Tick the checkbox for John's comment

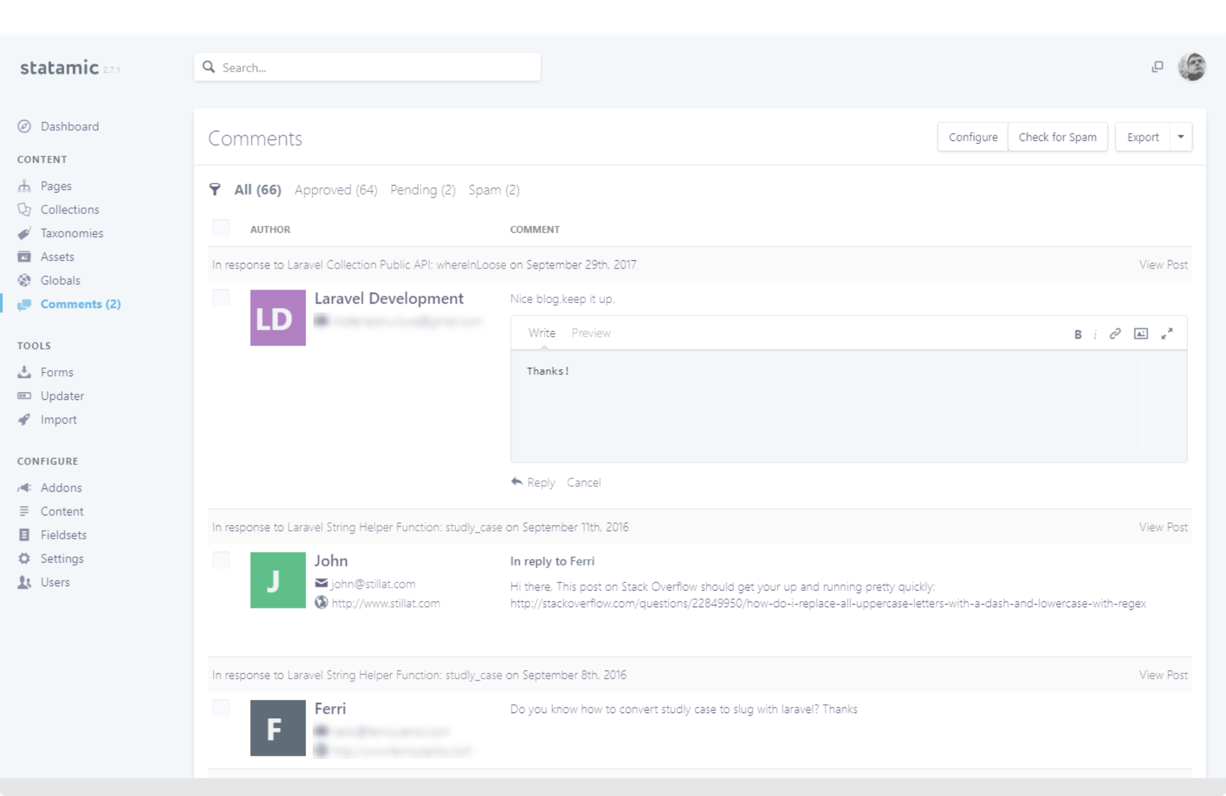[x=221, y=560]
